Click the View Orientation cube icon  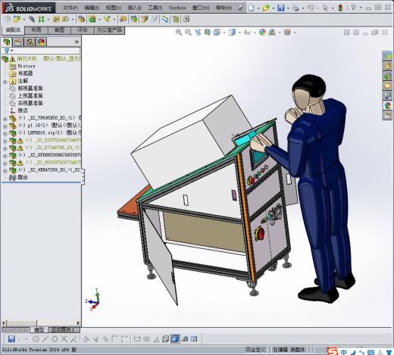tap(217, 33)
